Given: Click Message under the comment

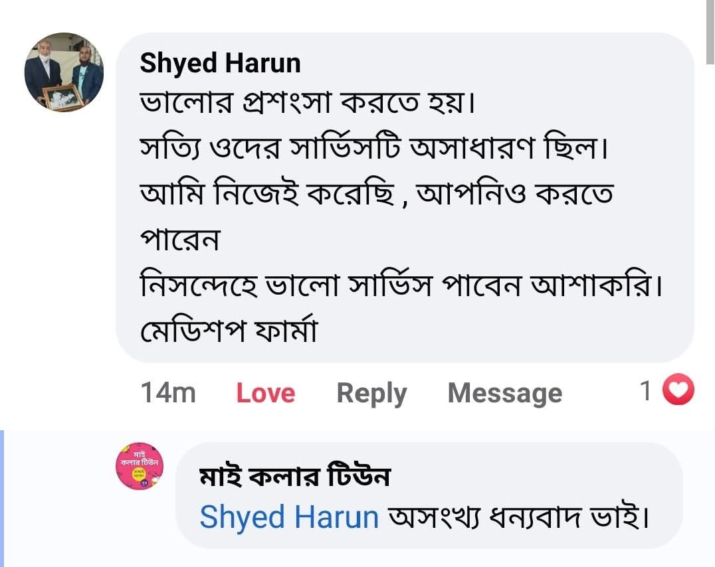Looking at the screenshot, I should [x=504, y=393].
